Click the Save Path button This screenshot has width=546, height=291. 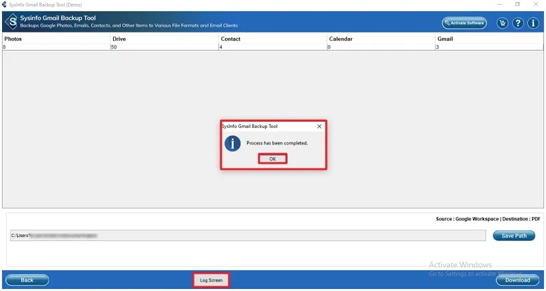[x=513, y=236]
